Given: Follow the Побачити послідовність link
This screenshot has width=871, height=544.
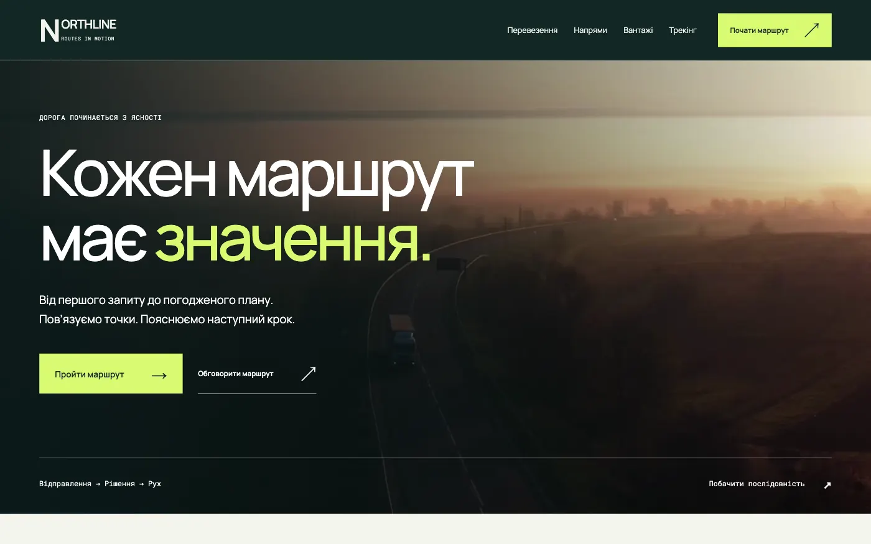Looking at the screenshot, I should [770, 484].
